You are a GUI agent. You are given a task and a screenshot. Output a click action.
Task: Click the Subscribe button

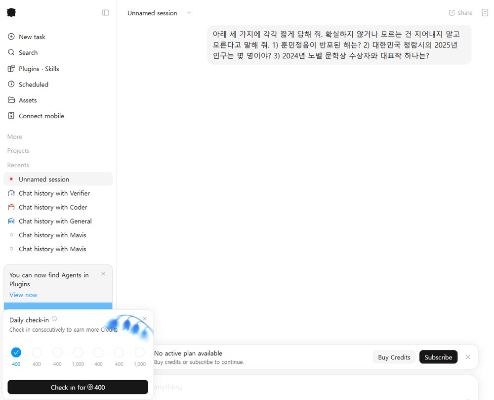click(438, 357)
